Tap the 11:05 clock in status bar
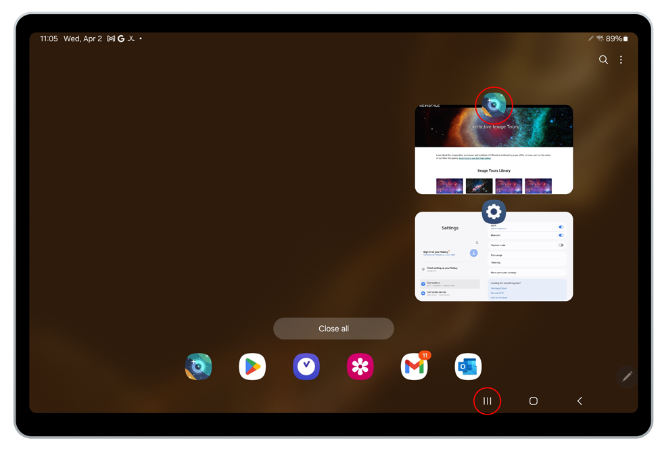 click(49, 39)
